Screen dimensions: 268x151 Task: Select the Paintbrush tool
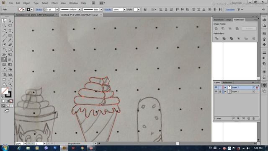[4, 40]
